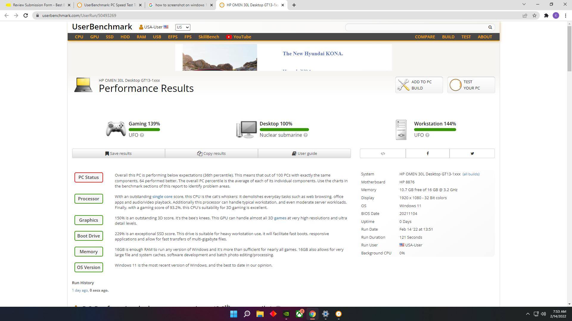Click help icon beside Workstation UFO
This screenshot has width=572, height=321.
point(427,135)
